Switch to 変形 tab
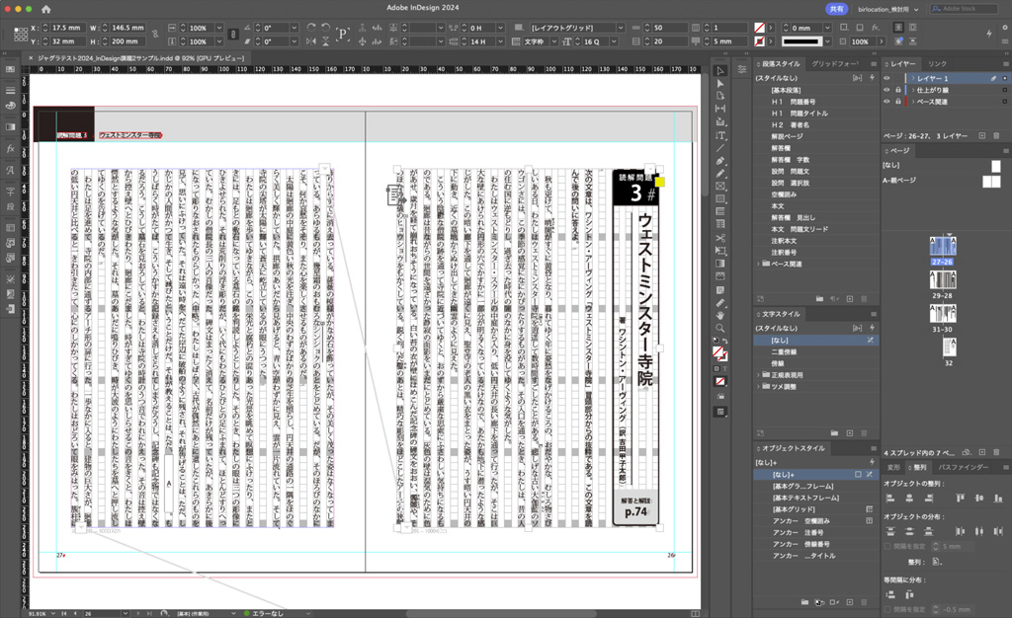The height and width of the screenshot is (618, 1012). click(893, 467)
